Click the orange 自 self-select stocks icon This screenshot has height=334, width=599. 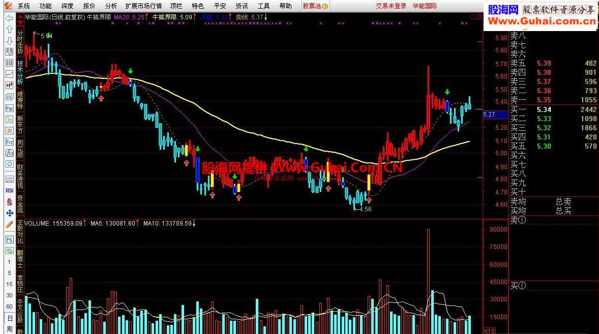9,131
